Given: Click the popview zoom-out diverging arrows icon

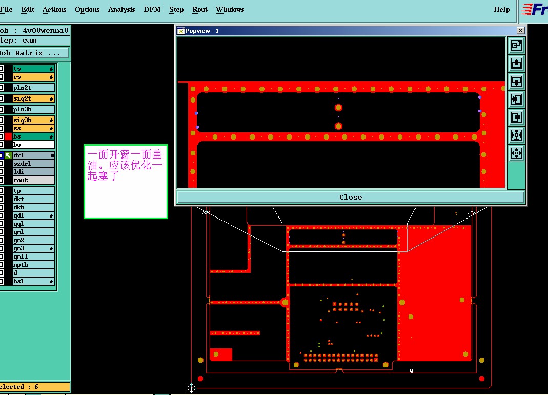Looking at the screenshot, I should pyautogui.click(x=516, y=153).
